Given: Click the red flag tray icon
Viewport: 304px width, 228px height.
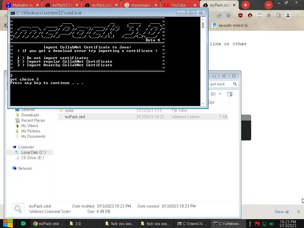Looking at the screenshot, I should (257, 224).
